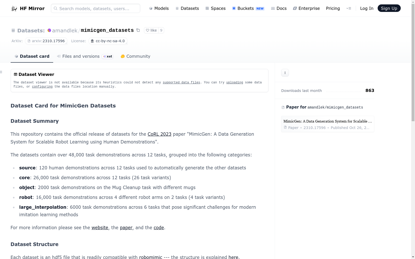Open the cc-by-nc-sa-4.0 license tag
This screenshot has width=415, height=259.
[108, 41]
